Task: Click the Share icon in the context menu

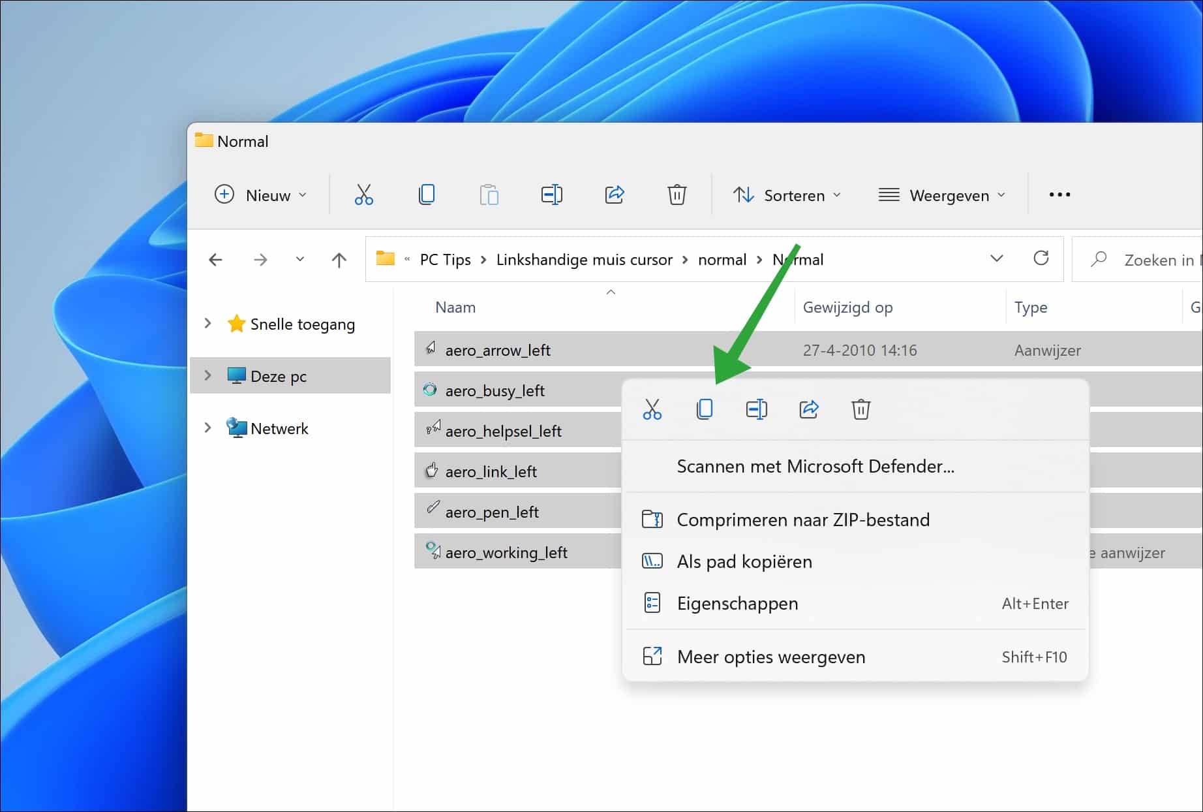Action: coord(808,409)
